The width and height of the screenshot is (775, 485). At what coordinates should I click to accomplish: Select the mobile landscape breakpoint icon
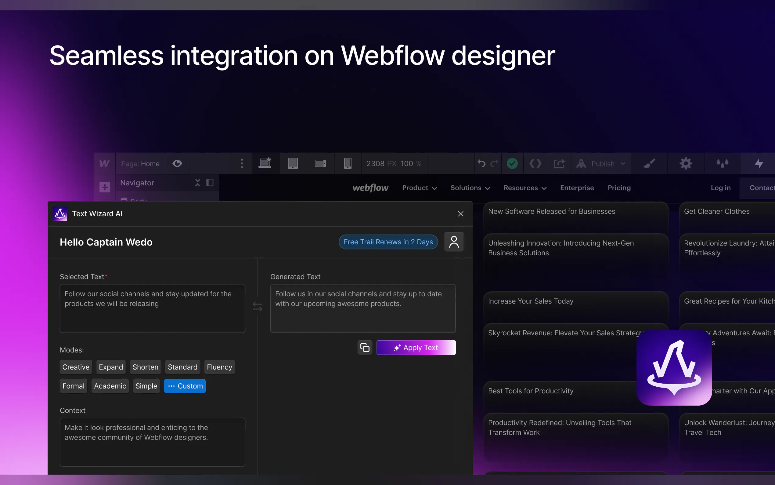320,164
